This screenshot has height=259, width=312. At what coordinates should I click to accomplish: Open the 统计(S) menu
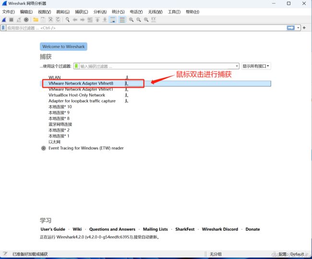pos(118,12)
